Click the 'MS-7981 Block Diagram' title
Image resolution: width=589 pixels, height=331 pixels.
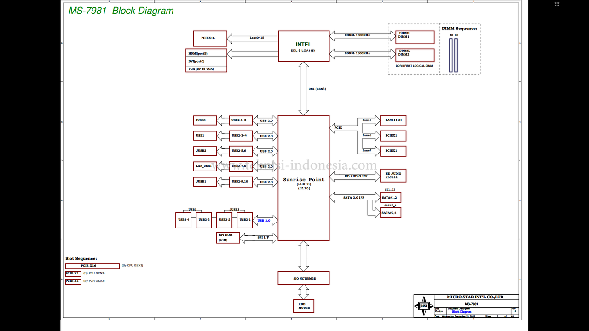click(121, 11)
